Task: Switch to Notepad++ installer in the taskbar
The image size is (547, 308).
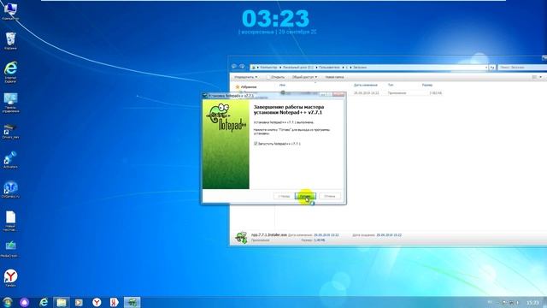Action: [x=132, y=302]
